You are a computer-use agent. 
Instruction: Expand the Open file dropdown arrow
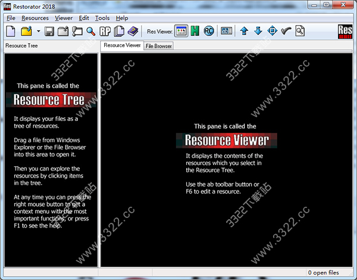coord(38,30)
